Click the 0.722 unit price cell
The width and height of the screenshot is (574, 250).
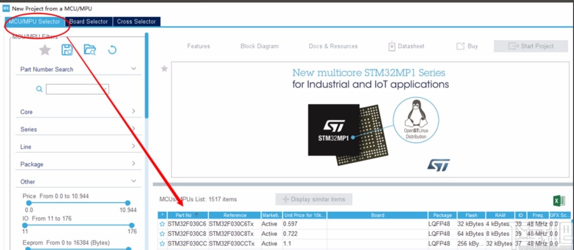[305, 234]
